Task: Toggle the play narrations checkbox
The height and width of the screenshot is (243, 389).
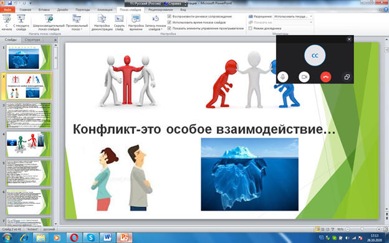Action: (x=170, y=17)
